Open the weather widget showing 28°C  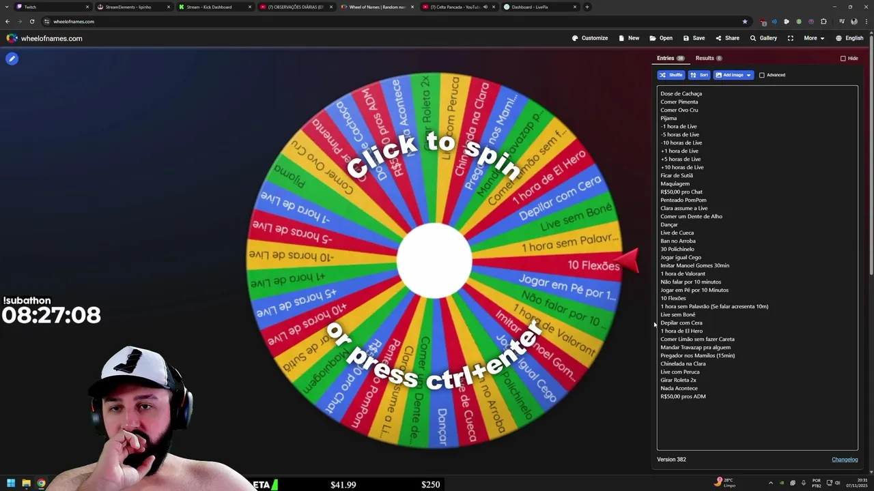tap(725, 483)
